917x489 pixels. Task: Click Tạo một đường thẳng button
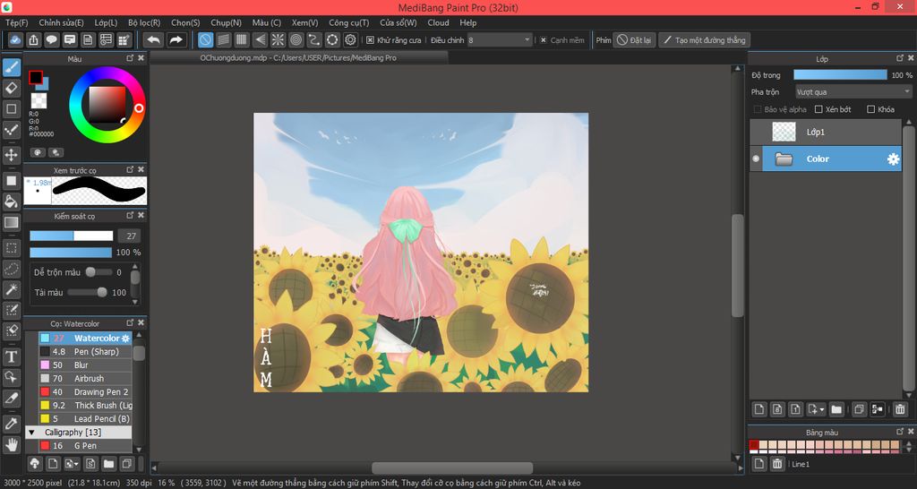pos(704,39)
